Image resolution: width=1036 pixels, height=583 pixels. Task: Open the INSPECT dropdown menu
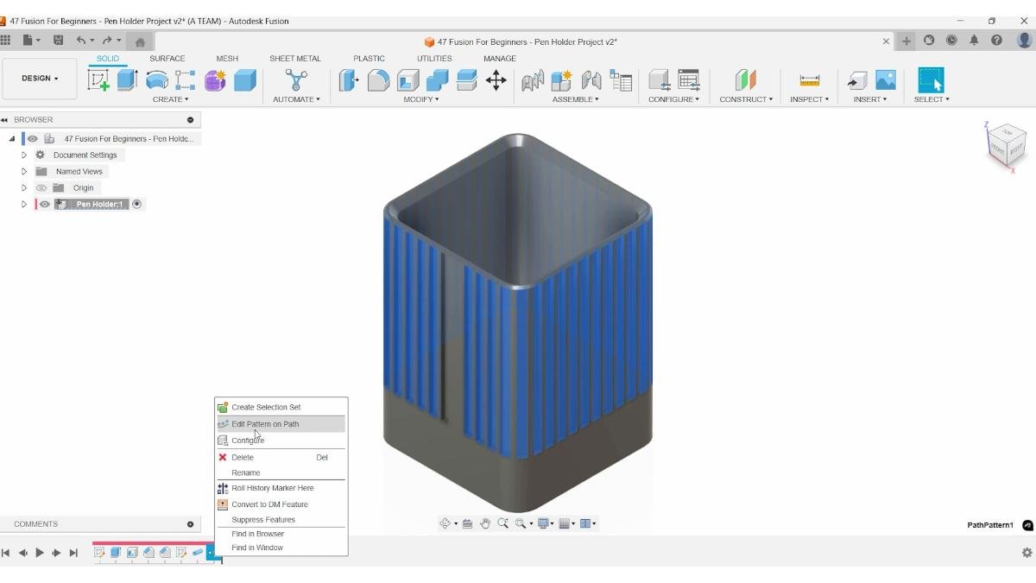(809, 99)
